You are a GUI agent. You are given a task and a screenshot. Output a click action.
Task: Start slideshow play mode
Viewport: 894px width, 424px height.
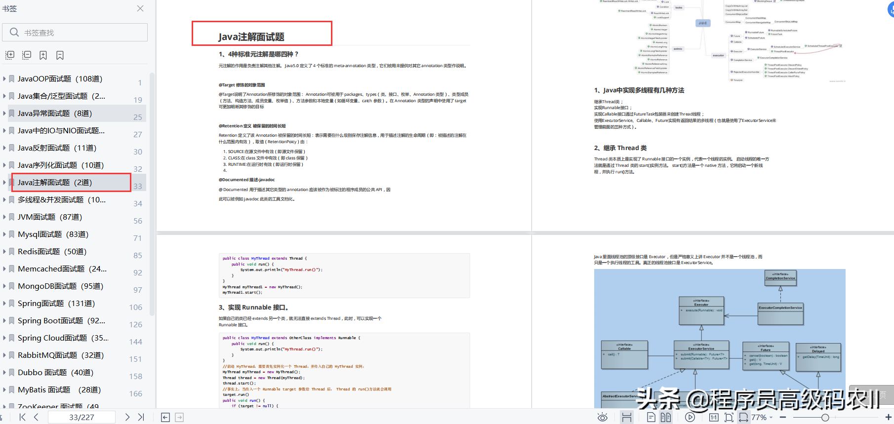(690, 418)
